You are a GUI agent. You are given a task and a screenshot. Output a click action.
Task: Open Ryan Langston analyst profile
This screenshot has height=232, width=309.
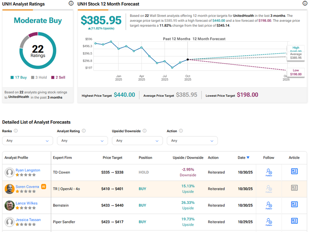28,170
